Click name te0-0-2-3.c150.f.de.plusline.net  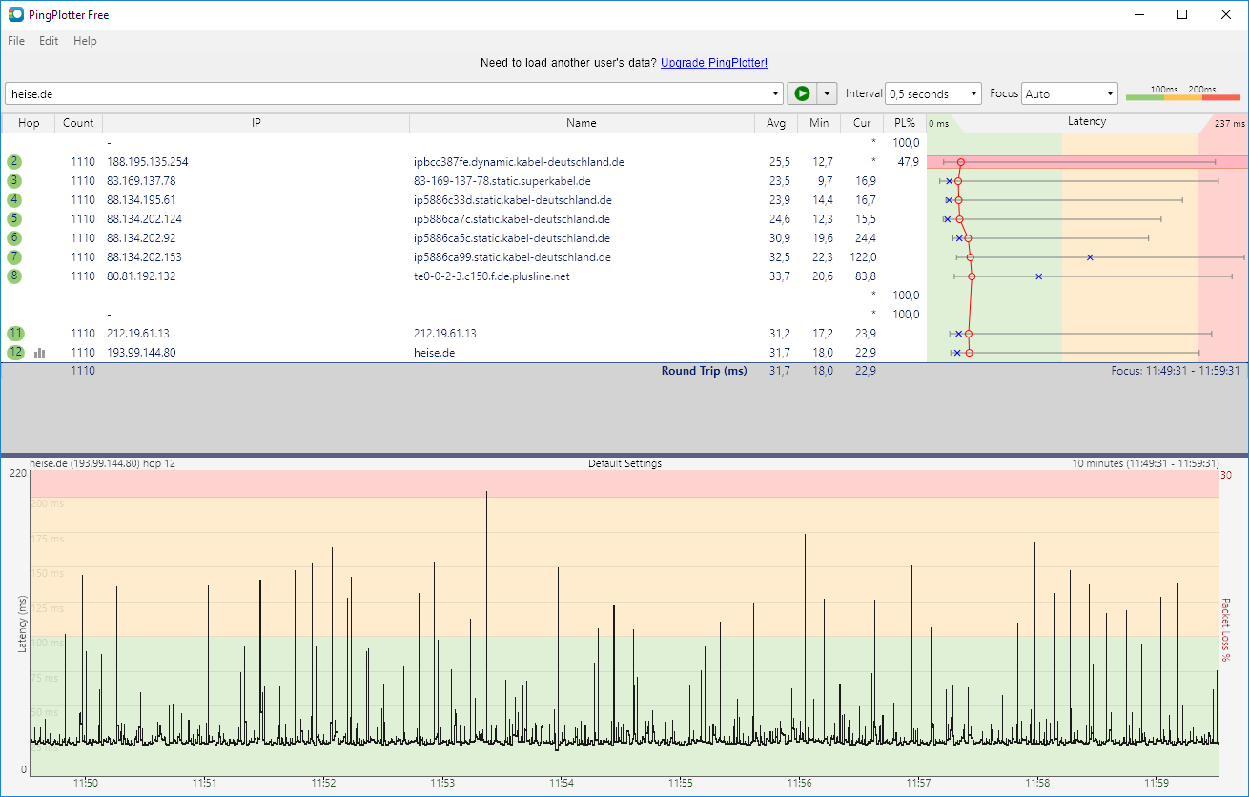[x=491, y=276]
